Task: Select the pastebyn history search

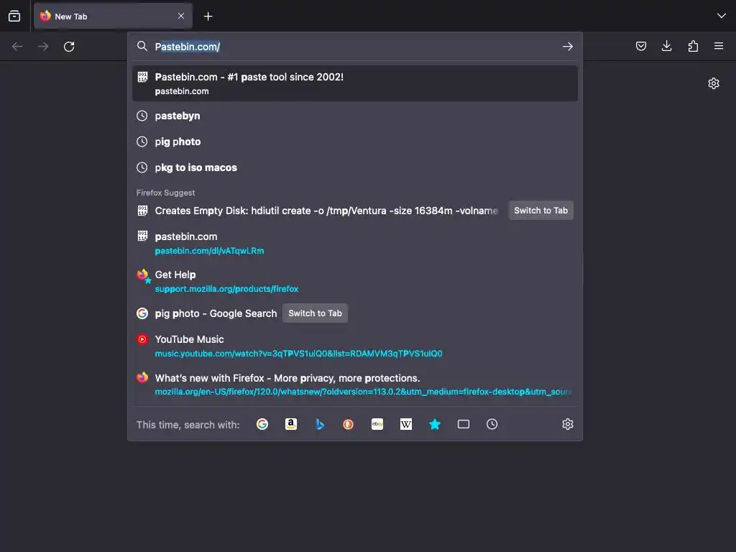Action: pos(355,116)
